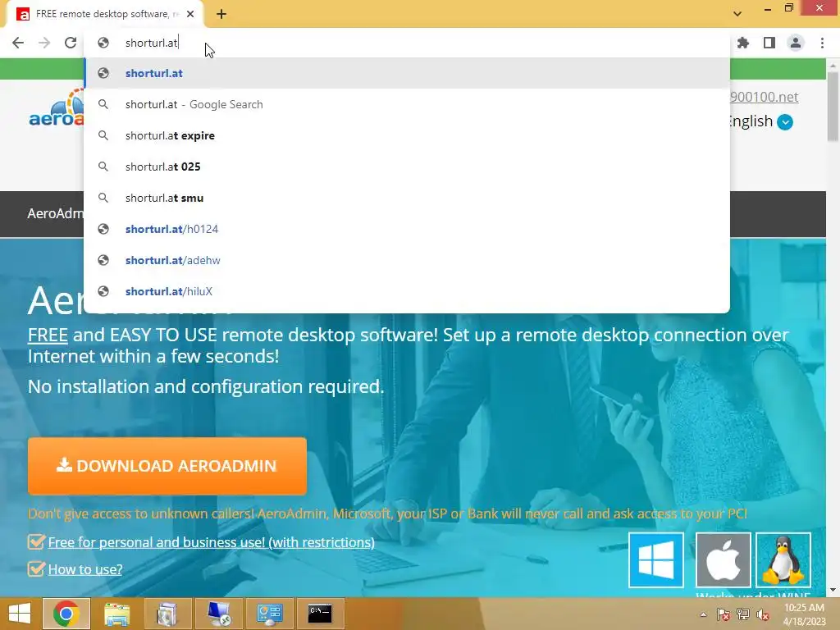The width and height of the screenshot is (840, 630).
Task: Choose 'shorturl.at - Google Search' suggestion
Action: 407,104
